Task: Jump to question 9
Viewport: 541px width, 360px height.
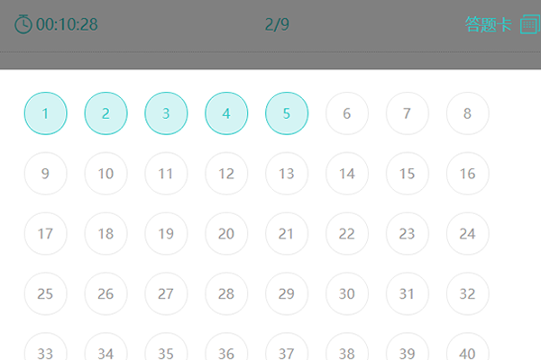Action: click(46, 174)
